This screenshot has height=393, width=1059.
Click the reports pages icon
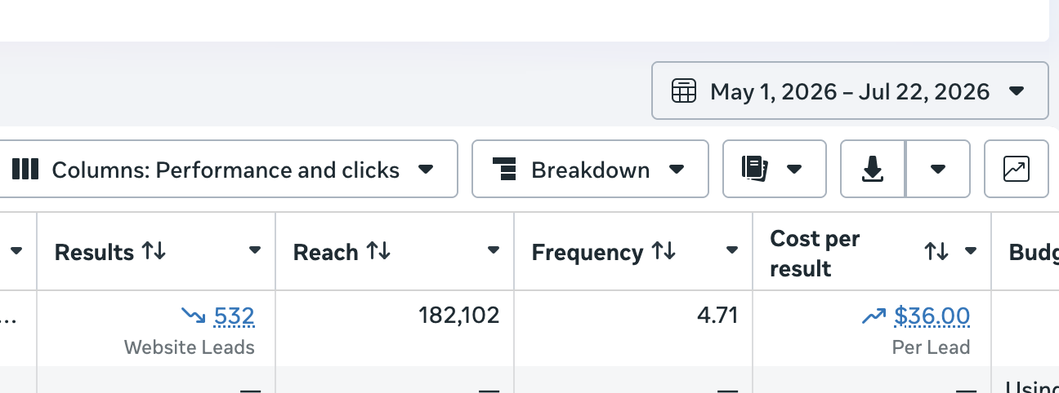click(755, 169)
